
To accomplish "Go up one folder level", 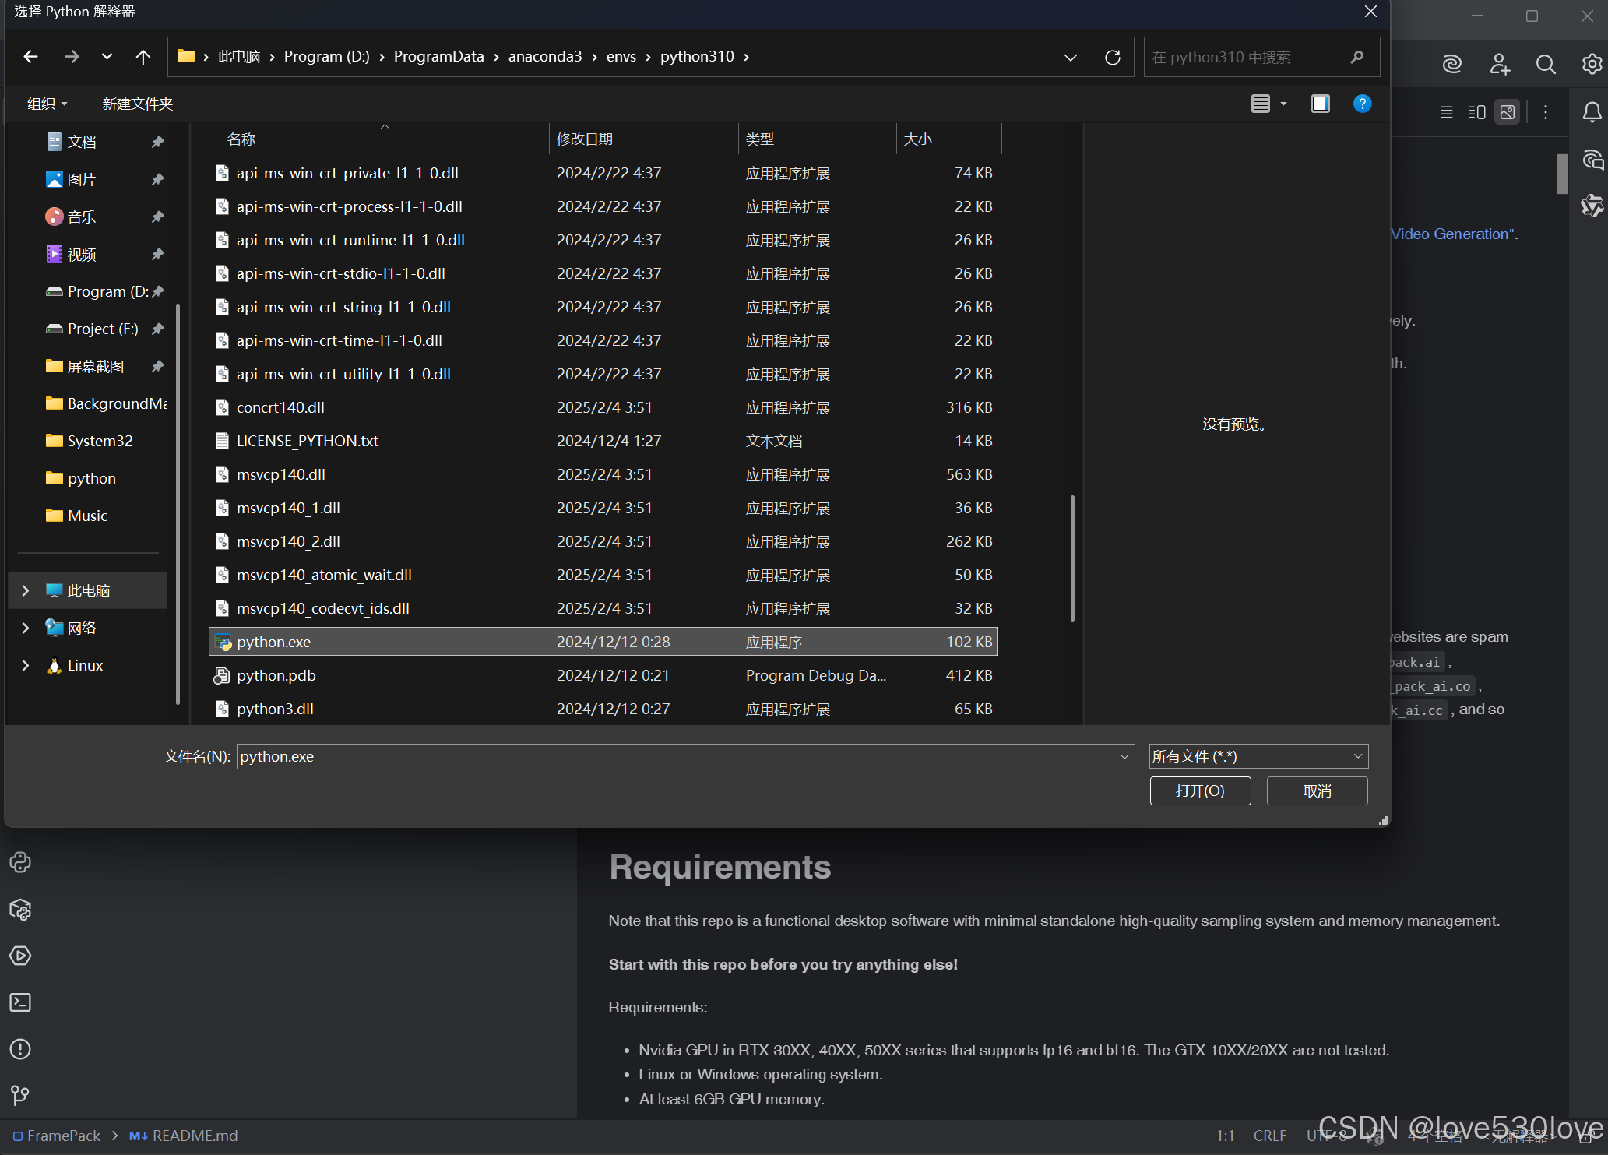I will tap(143, 58).
